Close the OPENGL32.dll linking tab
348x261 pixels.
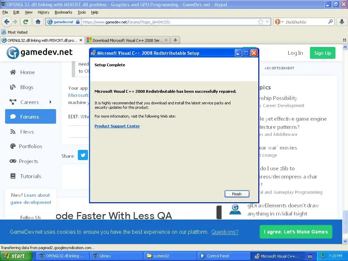(x=81, y=40)
